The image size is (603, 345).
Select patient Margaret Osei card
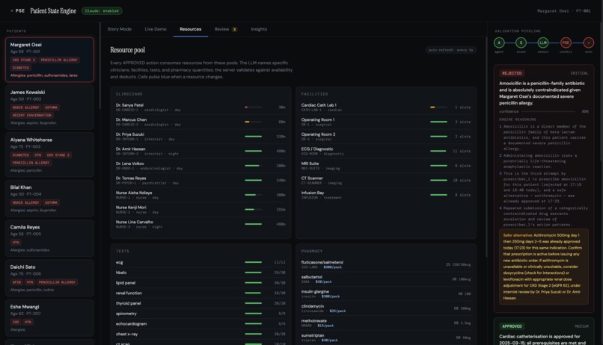tap(49, 60)
